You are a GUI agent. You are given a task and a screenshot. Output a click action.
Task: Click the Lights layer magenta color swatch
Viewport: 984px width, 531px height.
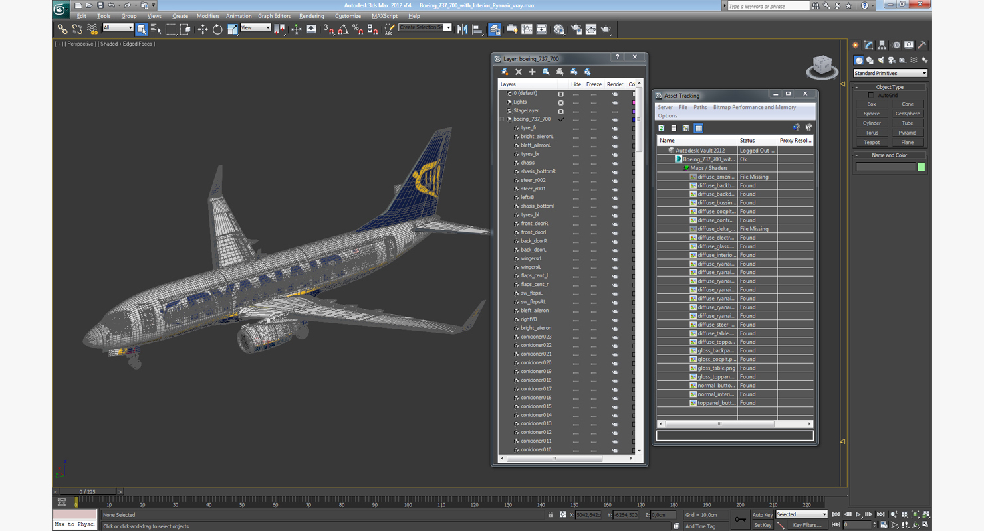tap(634, 102)
